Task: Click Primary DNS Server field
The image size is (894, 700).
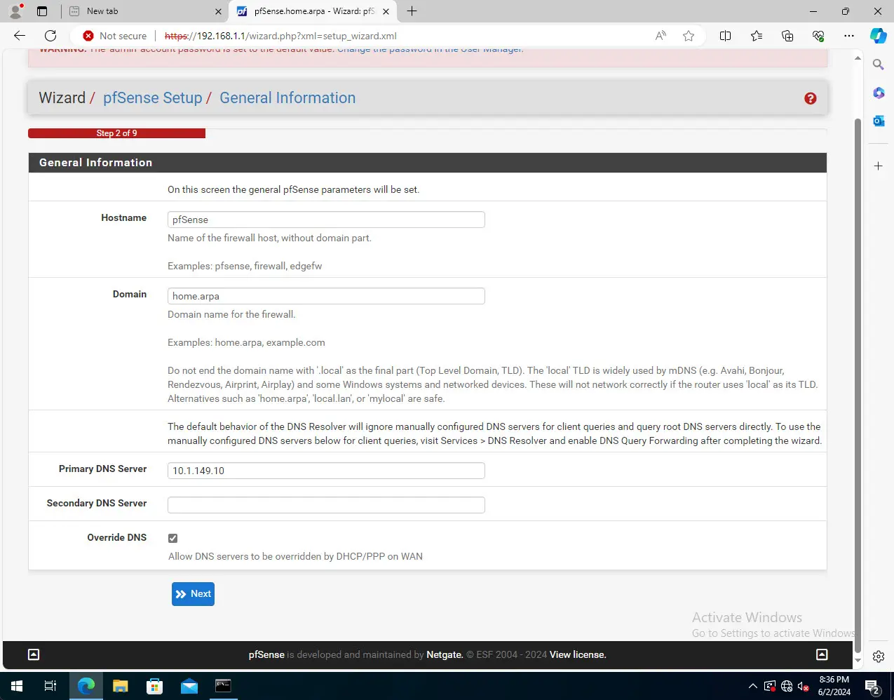Action: tap(326, 471)
